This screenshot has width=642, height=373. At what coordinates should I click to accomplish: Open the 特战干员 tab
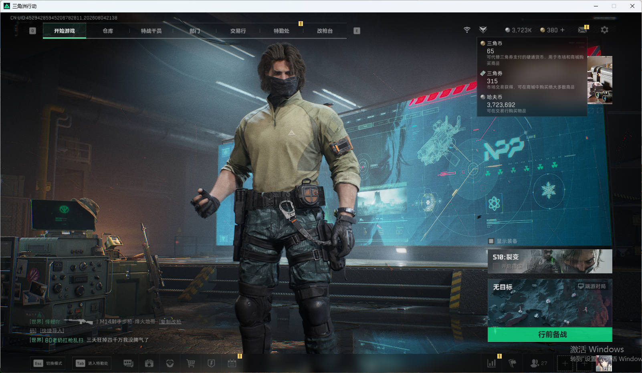coord(151,31)
